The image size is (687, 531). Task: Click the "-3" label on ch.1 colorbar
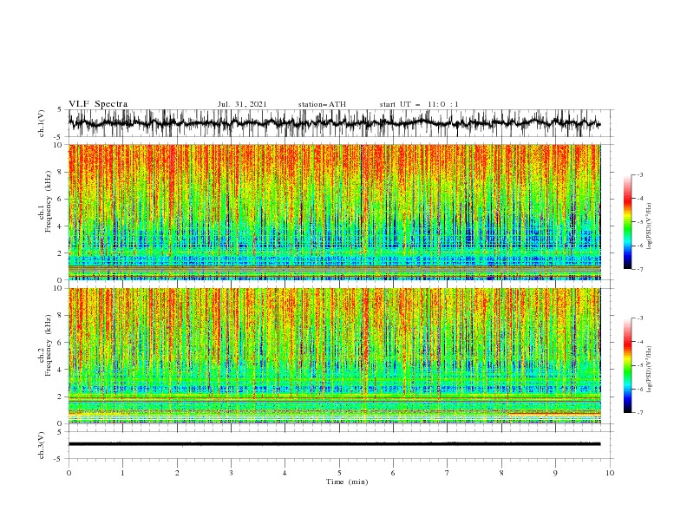point(639,174)
